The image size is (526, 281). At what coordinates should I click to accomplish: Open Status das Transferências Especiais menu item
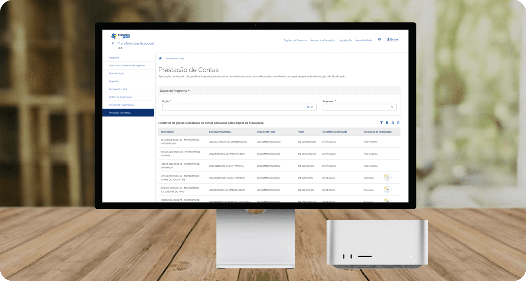(x=128, y=65)
